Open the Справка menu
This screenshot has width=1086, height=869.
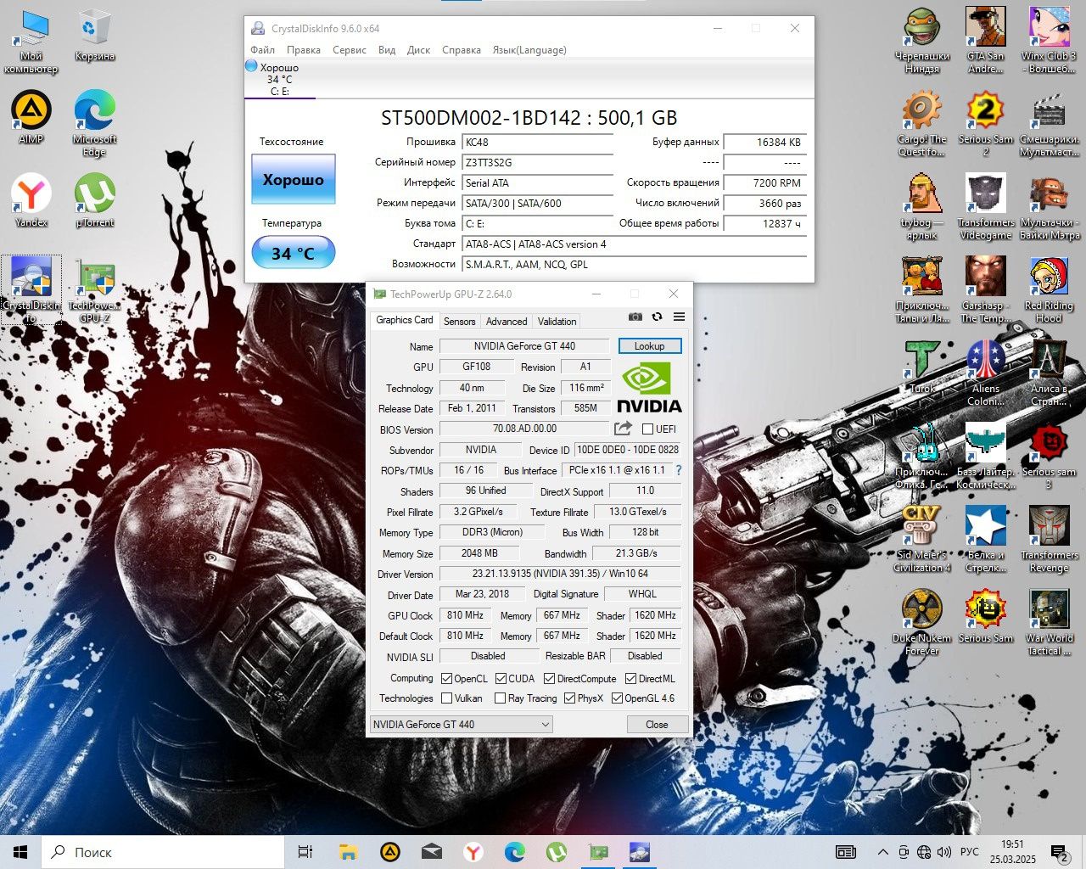[x=462, y=50]
